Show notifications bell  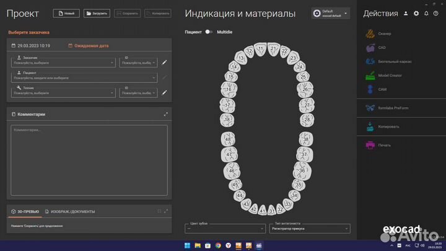tap(426, 14)
